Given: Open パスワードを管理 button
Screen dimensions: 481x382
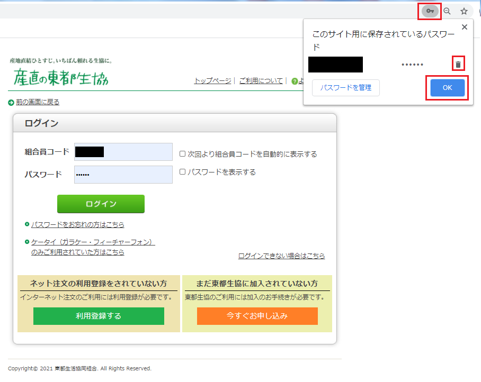Looking at the screenshot, I should [346, 88].
